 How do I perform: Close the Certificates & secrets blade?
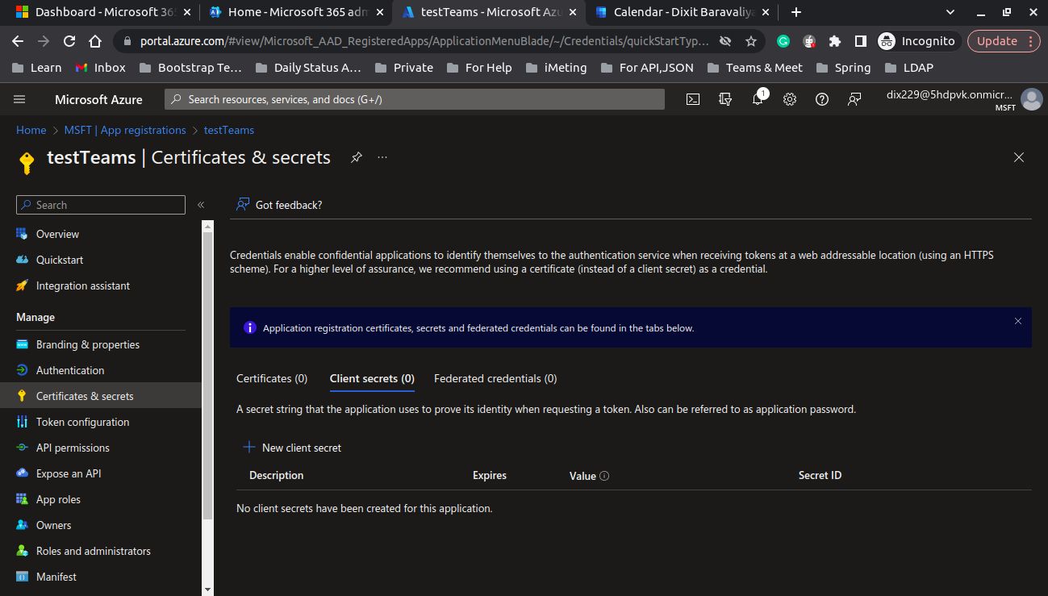pos(1019,157)
